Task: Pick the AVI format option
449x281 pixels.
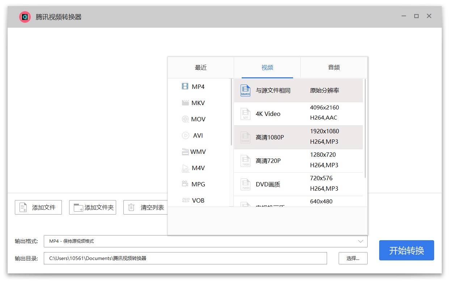Action: point(194,135)
